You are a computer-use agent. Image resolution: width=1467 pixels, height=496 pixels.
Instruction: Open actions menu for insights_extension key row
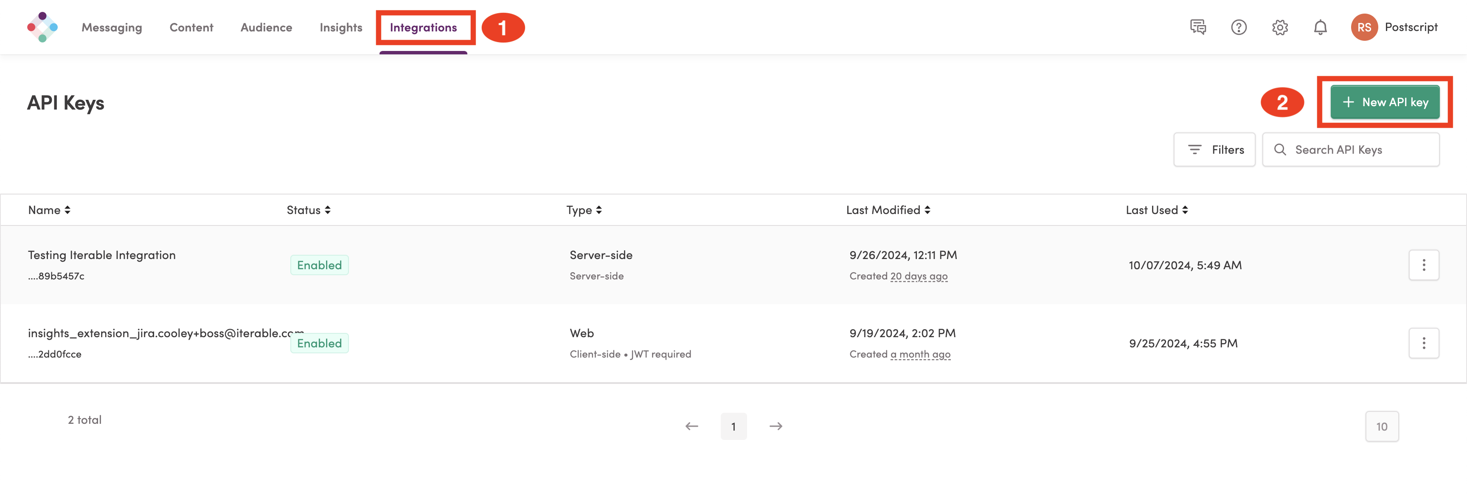click(x=1424, y=343)
